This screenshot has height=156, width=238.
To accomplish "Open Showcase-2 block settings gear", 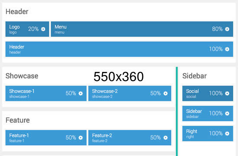I will pos(165,93).
